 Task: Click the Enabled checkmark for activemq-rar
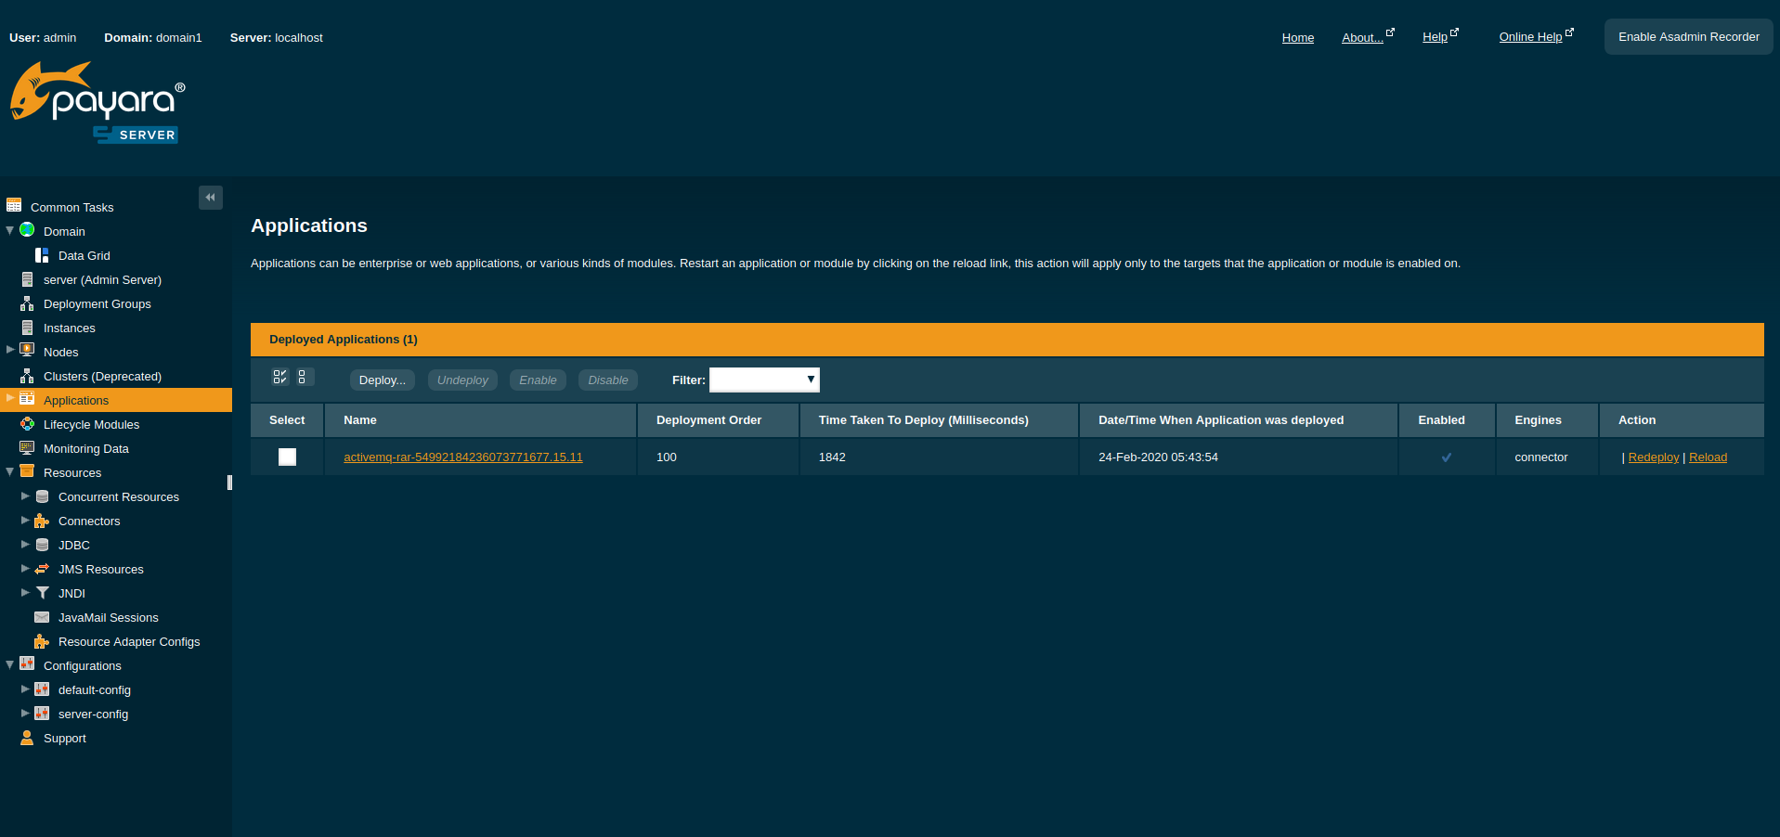(1446, 457)
